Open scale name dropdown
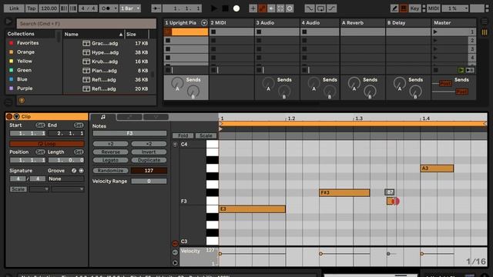 68,189
